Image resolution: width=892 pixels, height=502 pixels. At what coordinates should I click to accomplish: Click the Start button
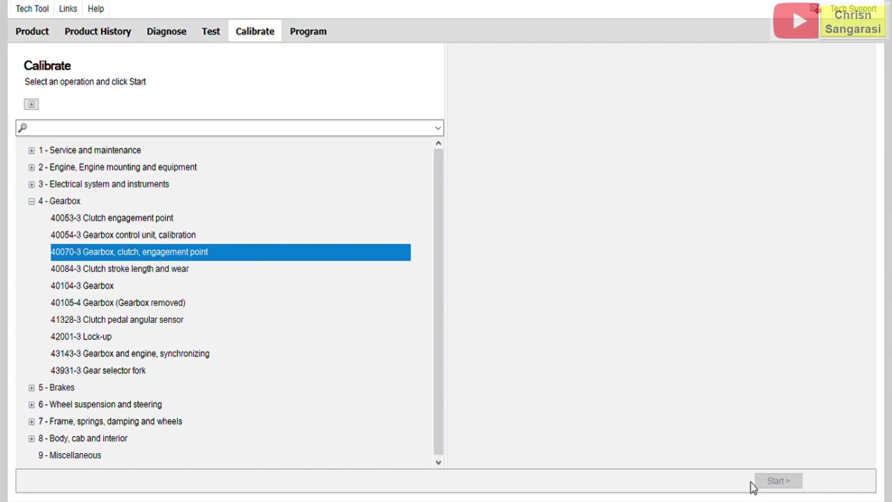778,481
